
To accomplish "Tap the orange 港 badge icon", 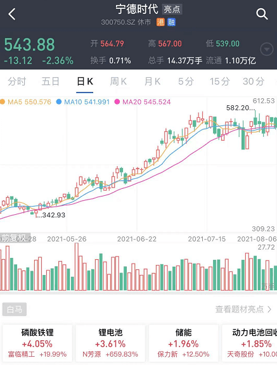I will tap(160, 22).
